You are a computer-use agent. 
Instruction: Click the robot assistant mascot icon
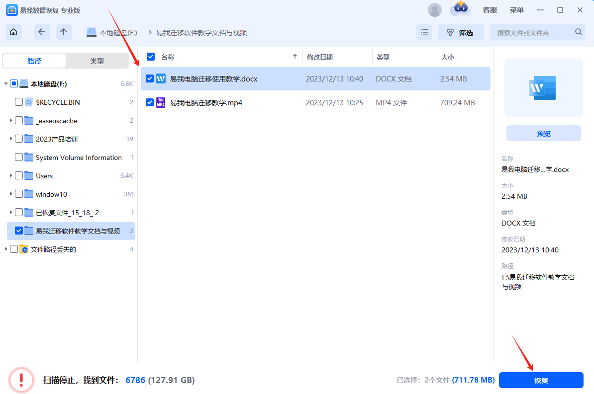point(461,9)
